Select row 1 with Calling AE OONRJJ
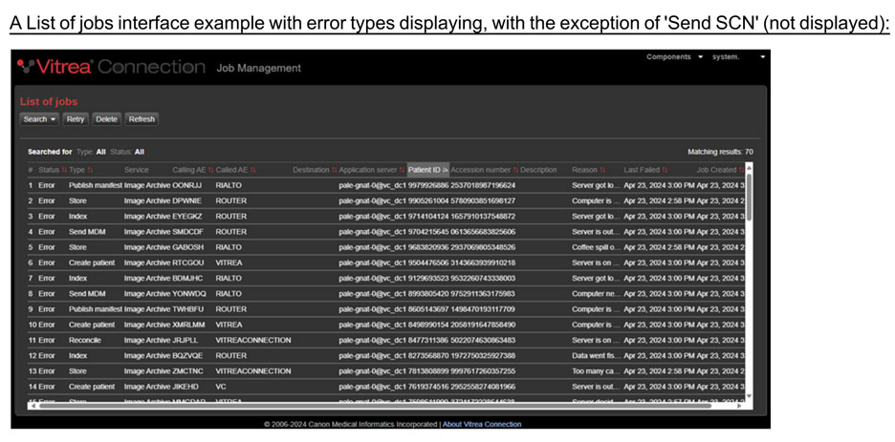895x442 pixels. [386, 185]
